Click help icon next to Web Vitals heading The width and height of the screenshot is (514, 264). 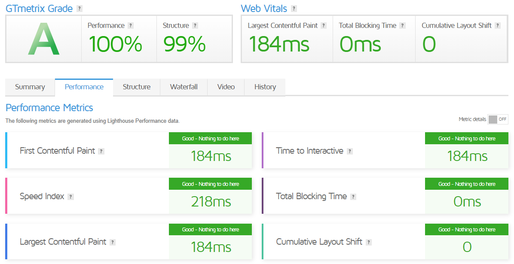(x=294, y=9)
